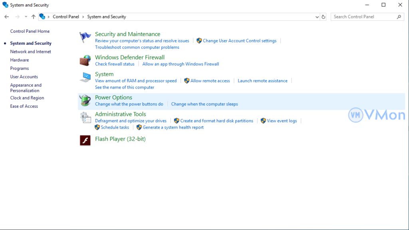Image resolution: width=409 pixels, height=230 pixels.
Task: Click the Search Control Panel field
Action: pyautogui.click(x=363, y=17)
